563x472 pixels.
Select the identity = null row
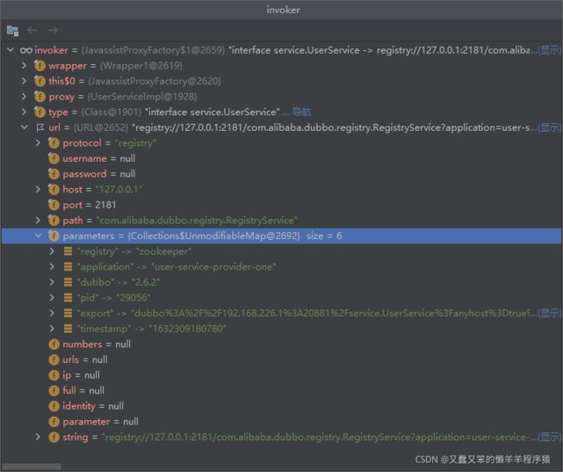(x=281, y=406)
